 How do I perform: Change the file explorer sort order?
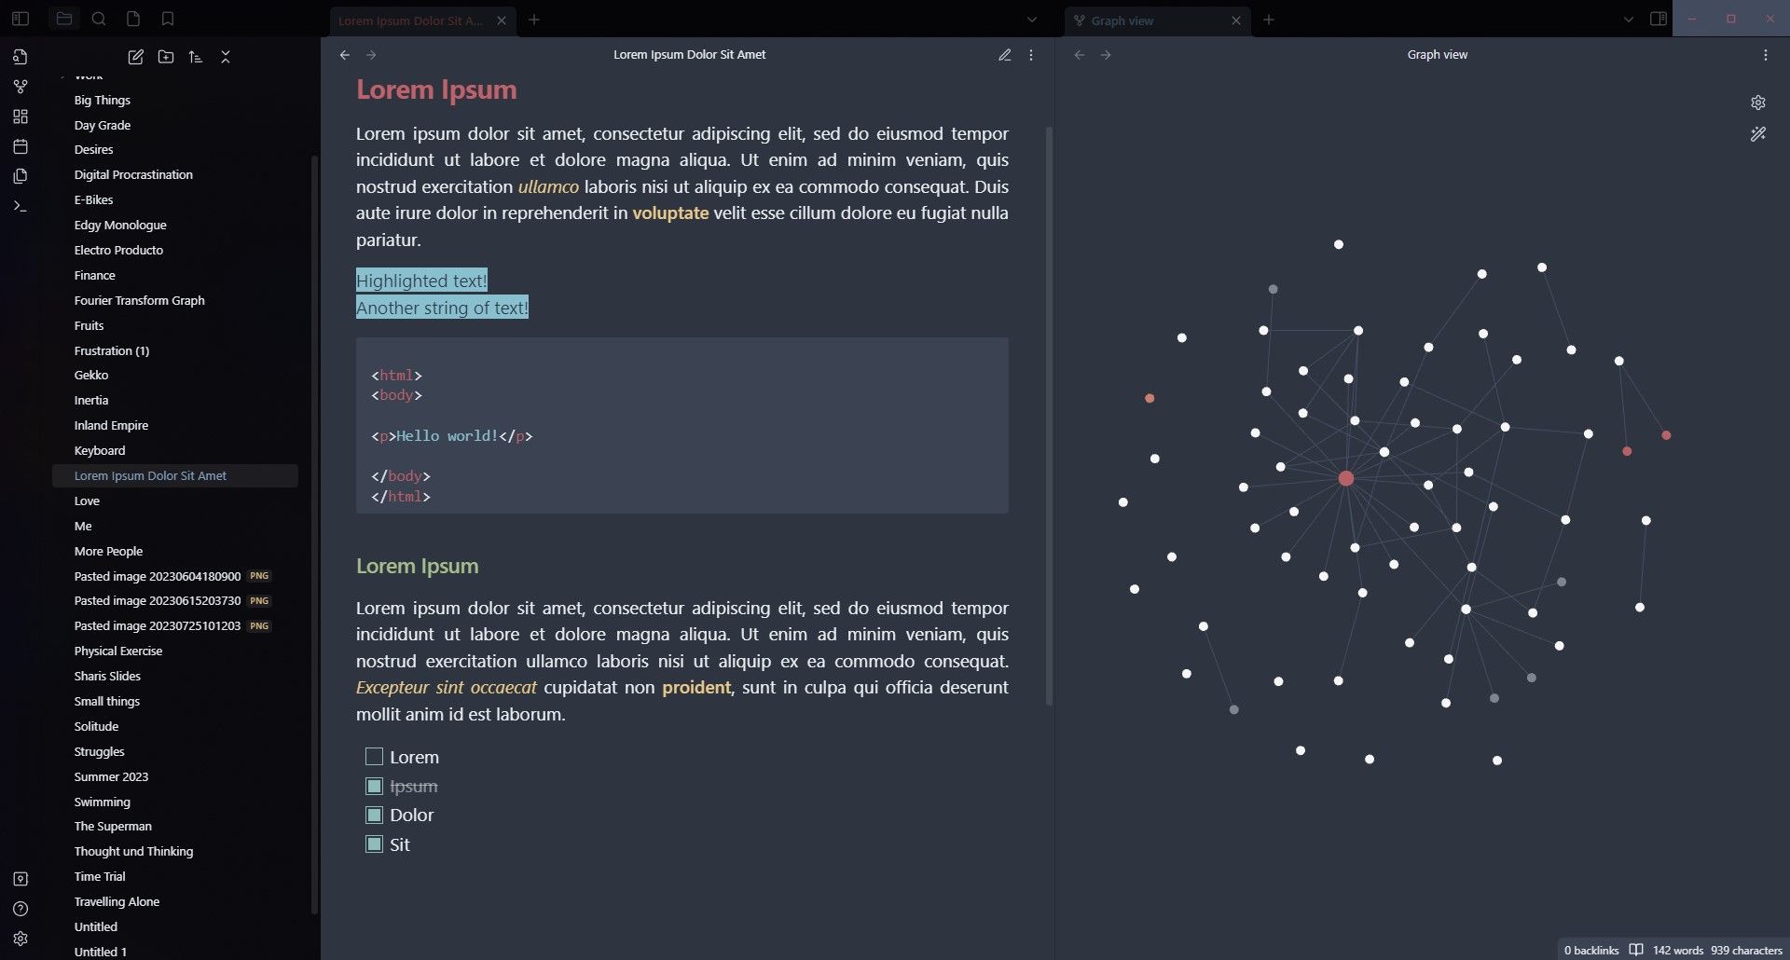point(196,57)
